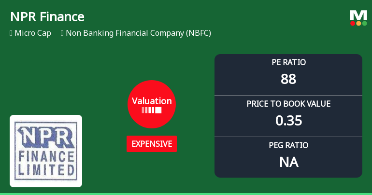Click the red Valuation circle
372x195 pixels.
152,104
